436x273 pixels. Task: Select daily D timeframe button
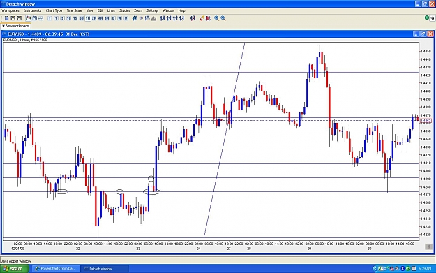pos(114,18)
